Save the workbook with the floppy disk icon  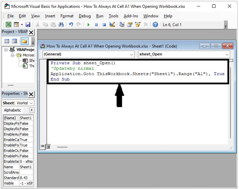pos(28,25)
